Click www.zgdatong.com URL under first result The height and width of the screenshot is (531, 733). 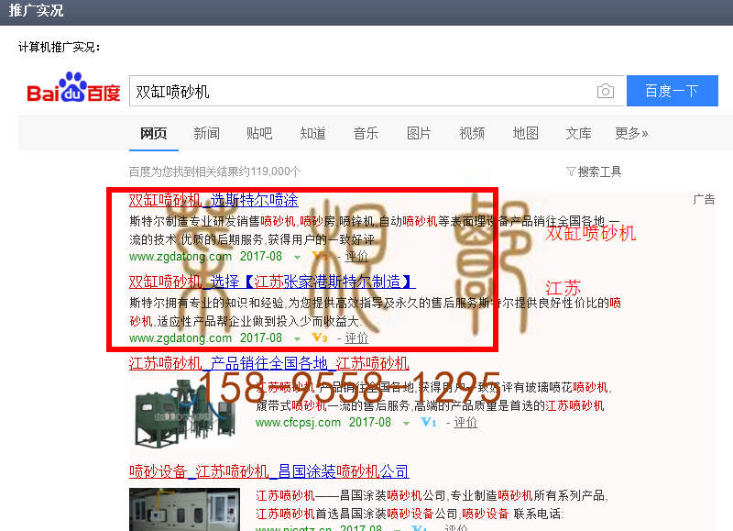pyautogui.click(x=181, y=257)
